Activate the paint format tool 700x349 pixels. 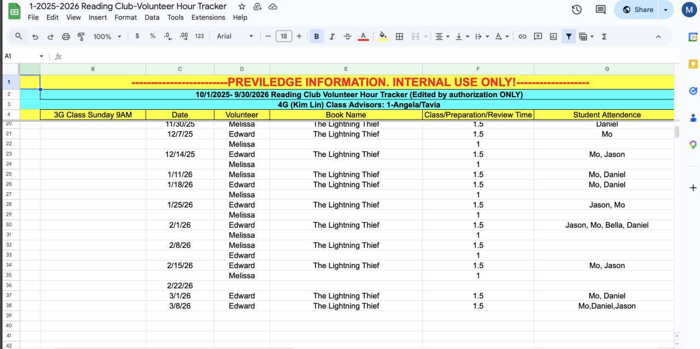pos(81,37)
